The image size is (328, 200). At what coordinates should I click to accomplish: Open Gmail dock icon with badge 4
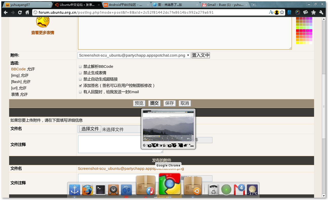pyautogui.click(x=239, y=190)
